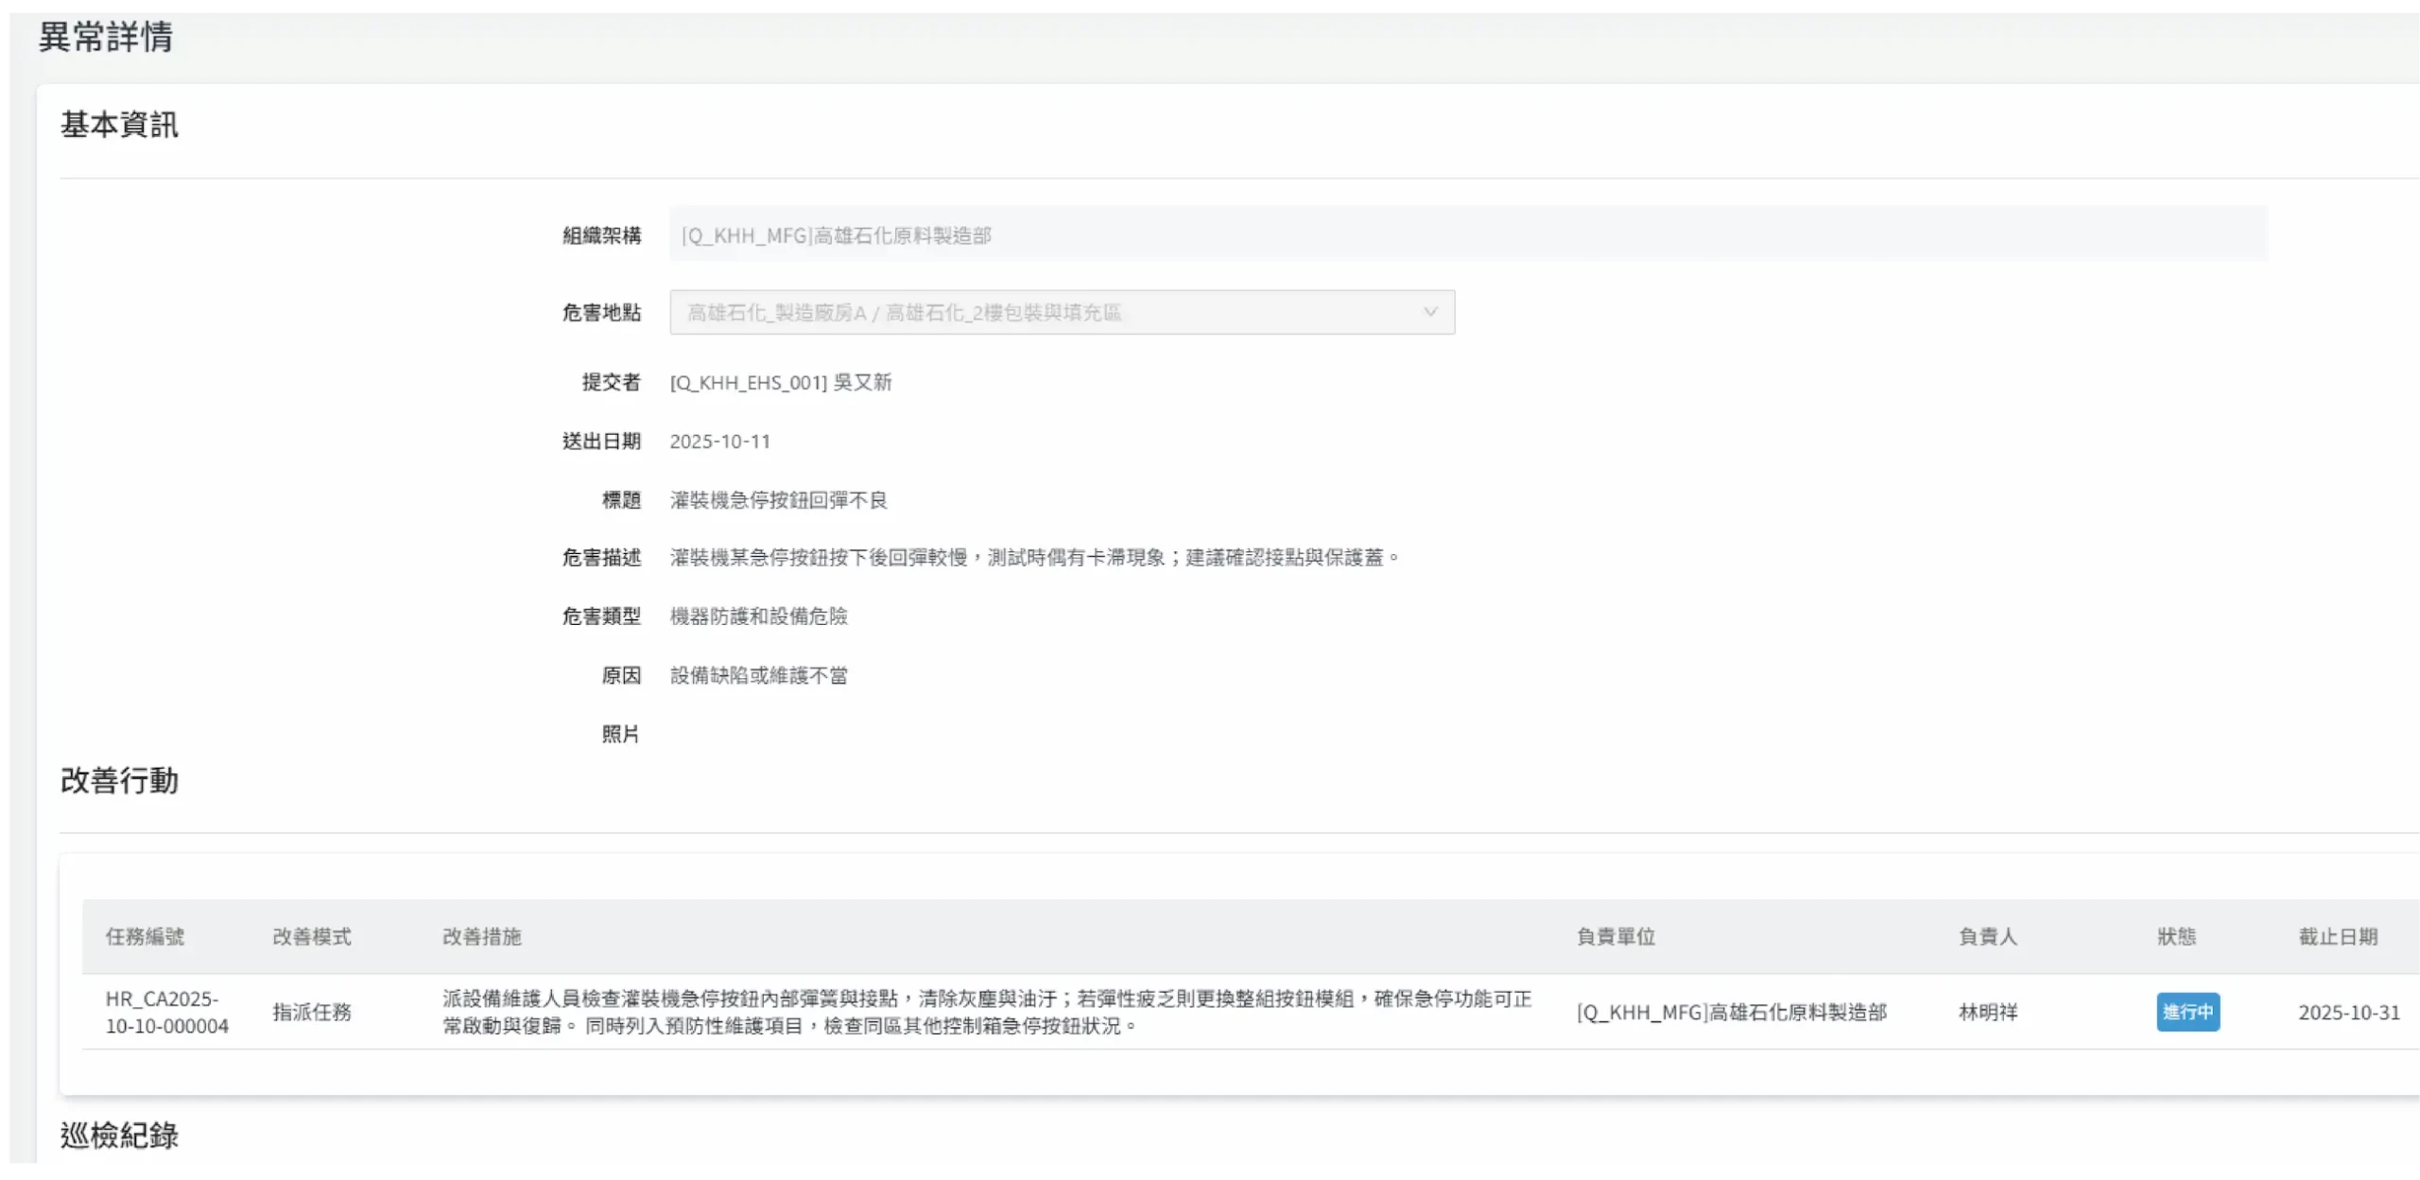The height and width of the screenshot is (1180, 2420).
Task: Click the blue 進行中 status badge
Action: [2187, 1012]
